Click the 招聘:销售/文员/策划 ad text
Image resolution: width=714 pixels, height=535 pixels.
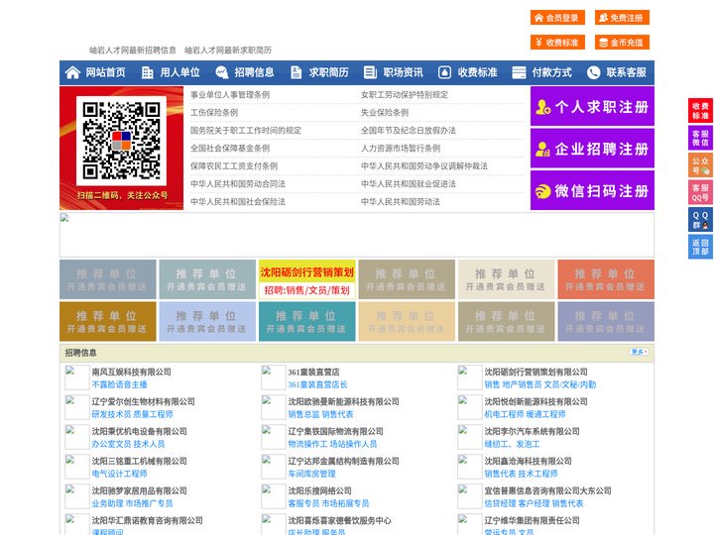306,290
